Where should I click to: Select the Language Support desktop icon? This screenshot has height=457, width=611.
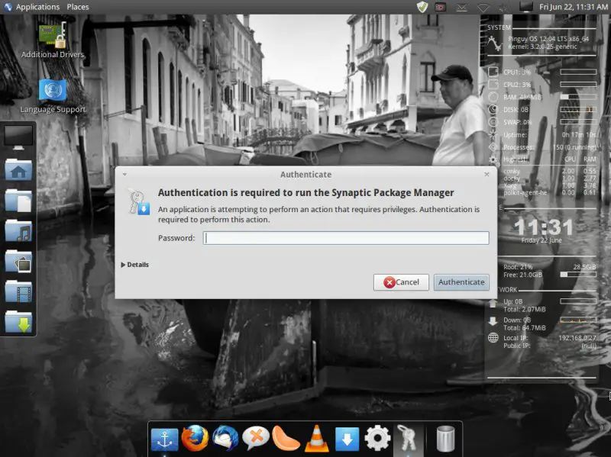pos(53,96)
